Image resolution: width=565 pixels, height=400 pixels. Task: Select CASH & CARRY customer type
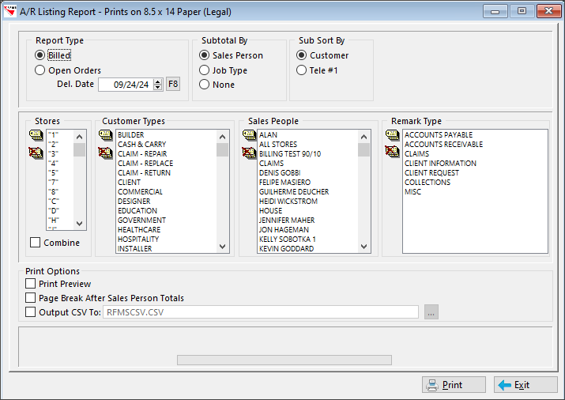pyautogui.click(x=141, y=144)
